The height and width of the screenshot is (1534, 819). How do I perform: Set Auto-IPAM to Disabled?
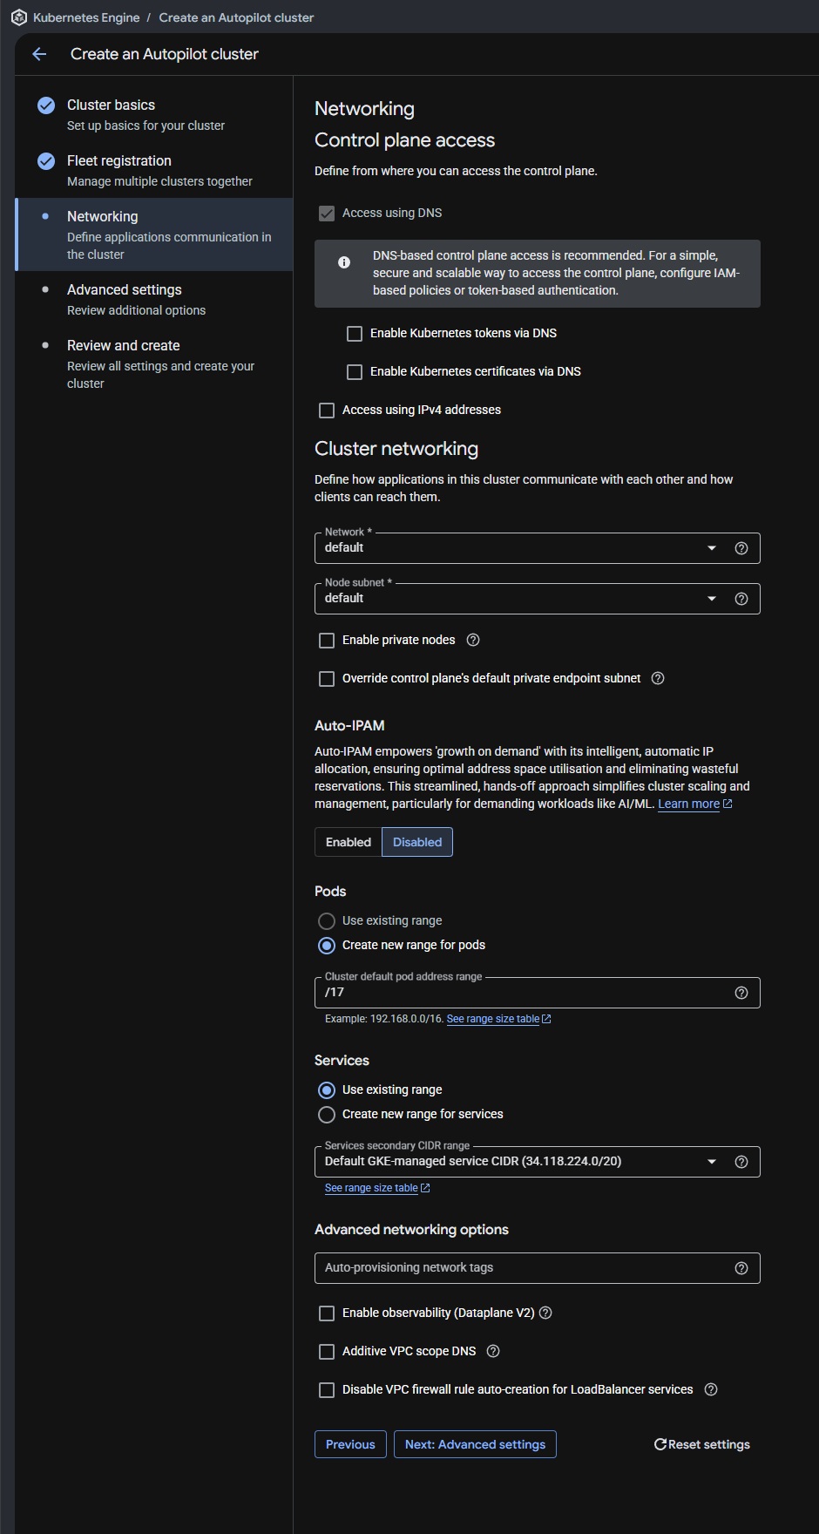click(x=417, y=842)
